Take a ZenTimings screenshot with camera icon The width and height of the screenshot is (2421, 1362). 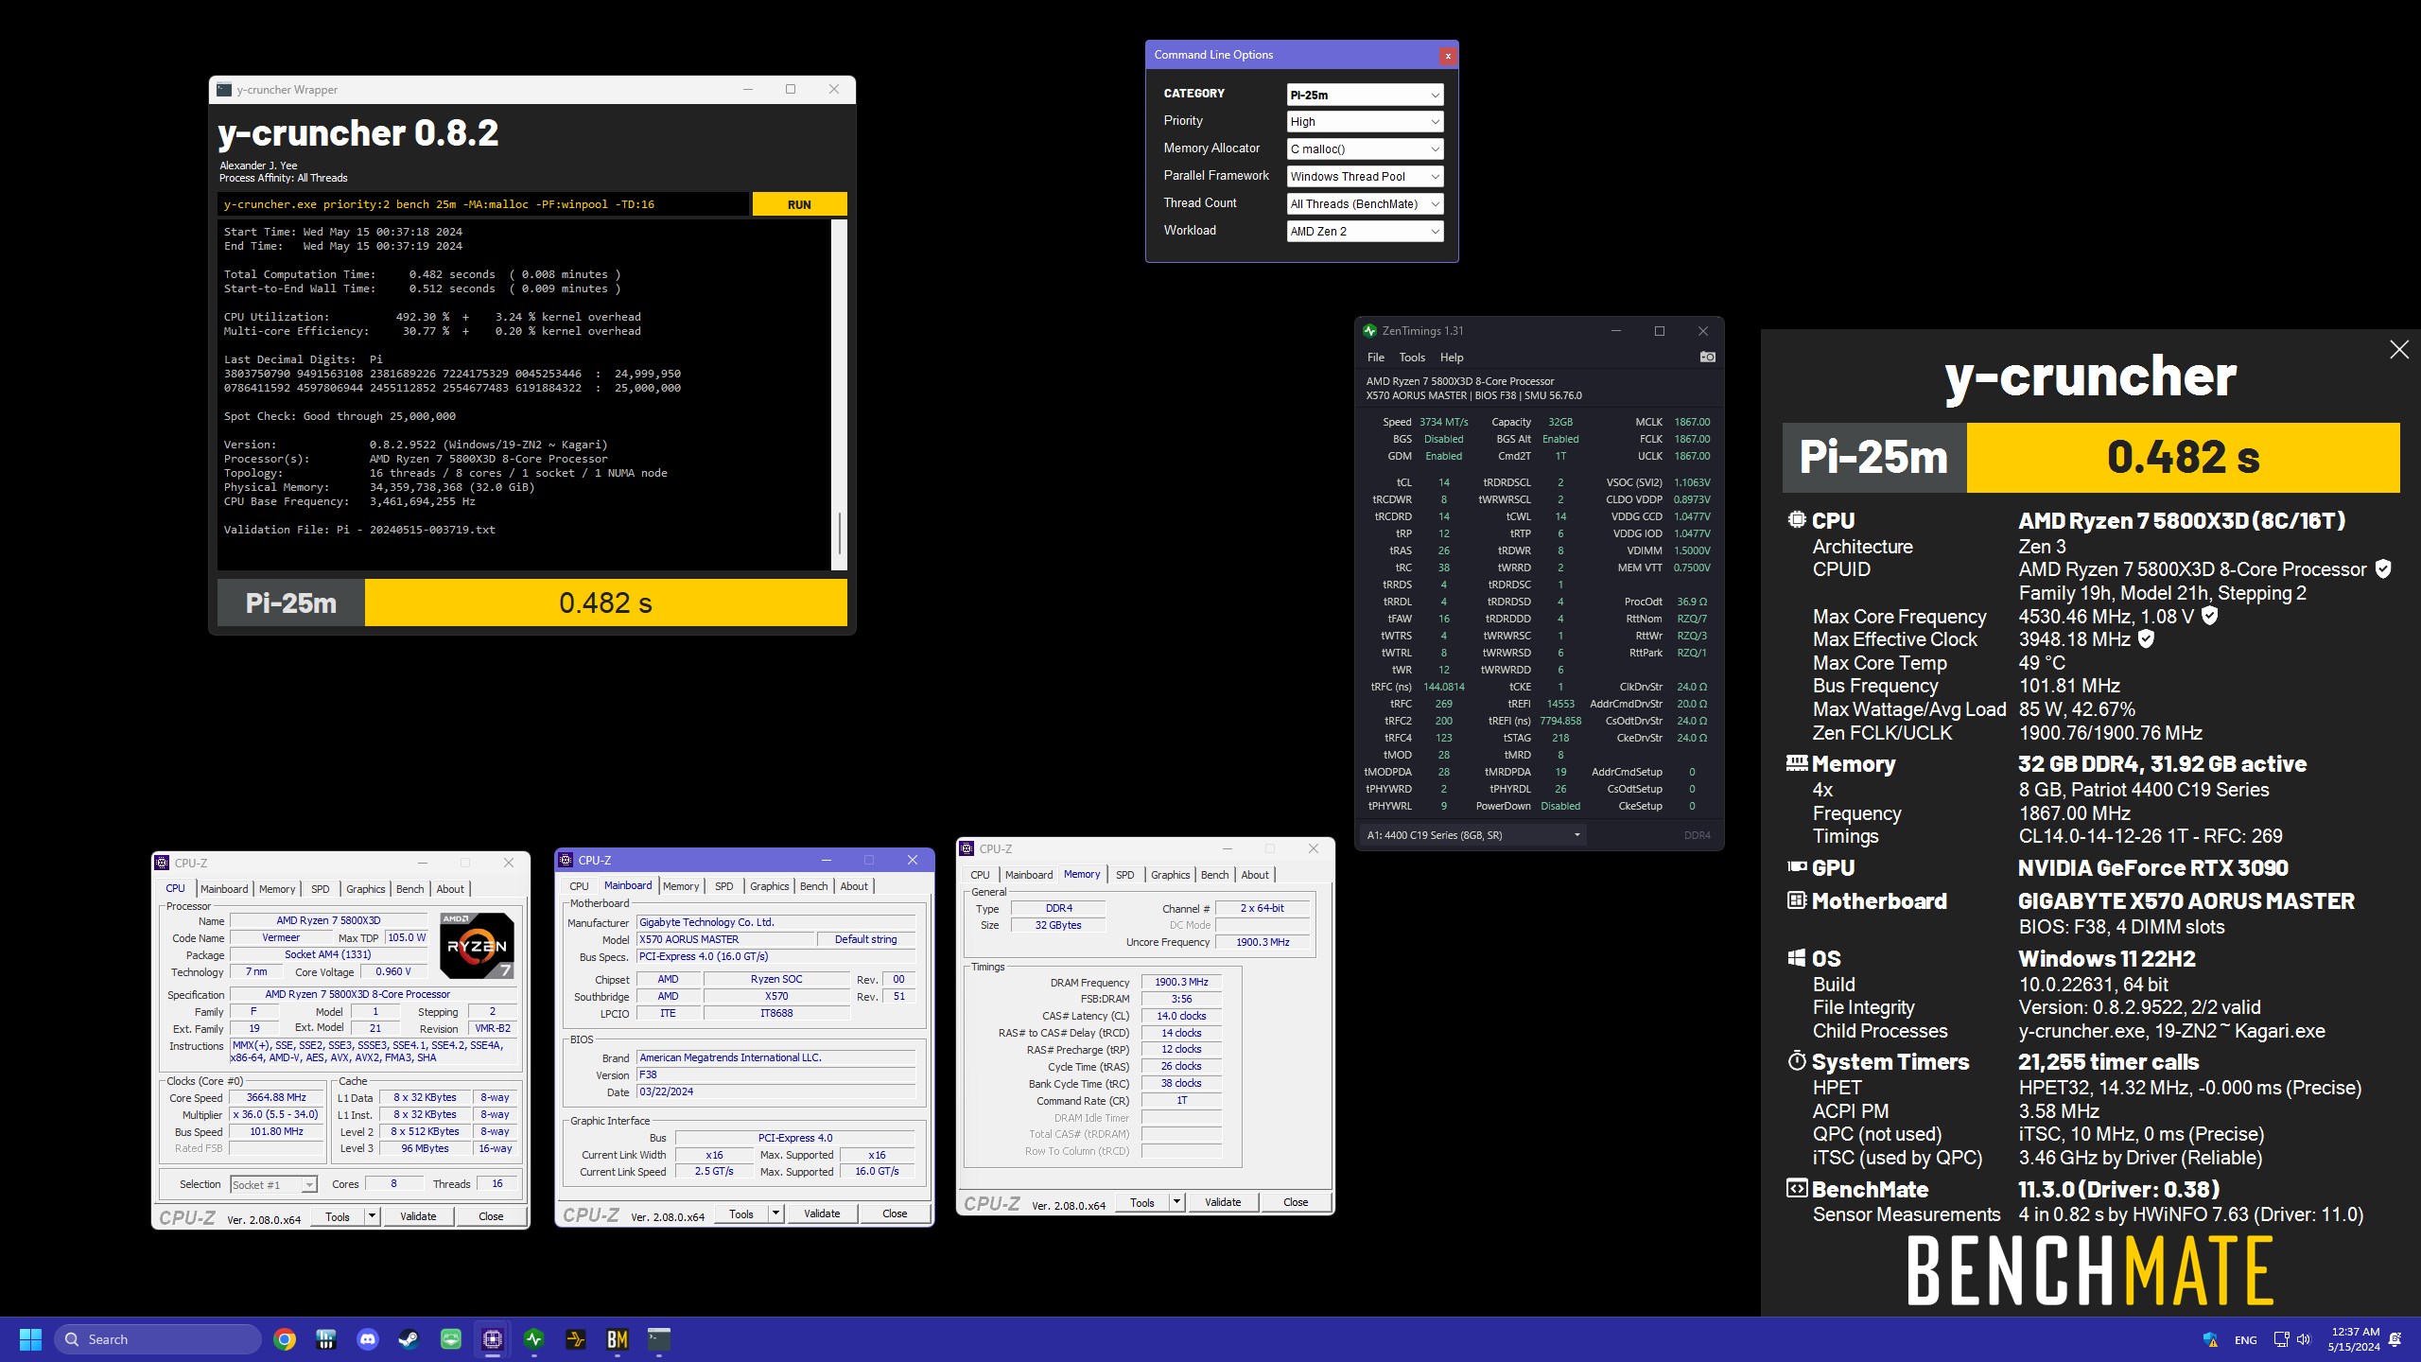point(1707,358)
